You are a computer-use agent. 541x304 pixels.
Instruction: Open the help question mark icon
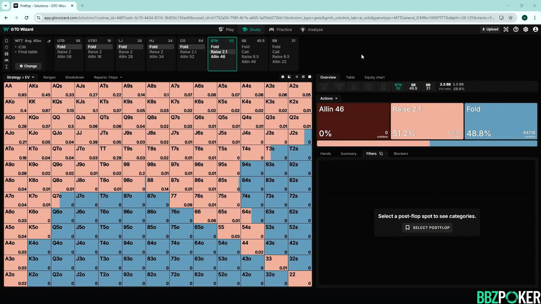click(x=516, y=29)
